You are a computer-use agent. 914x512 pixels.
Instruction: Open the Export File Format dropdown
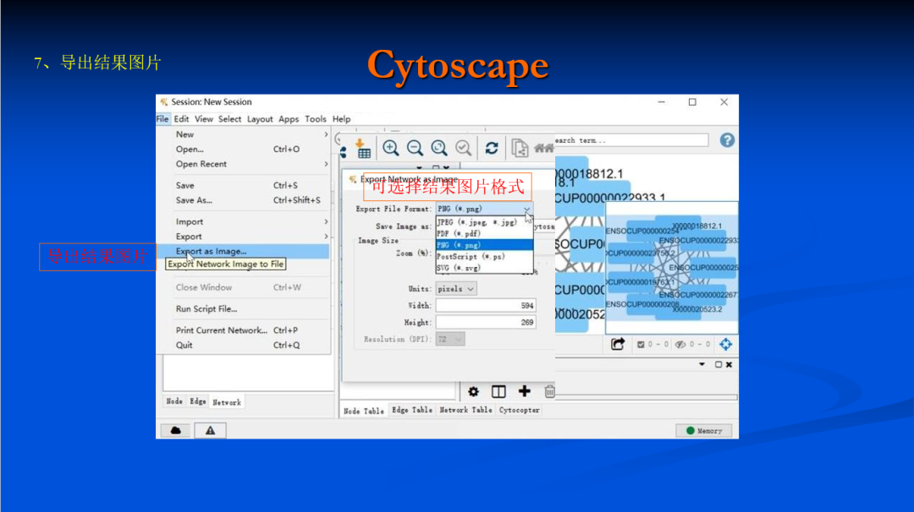tap(484, 209)
